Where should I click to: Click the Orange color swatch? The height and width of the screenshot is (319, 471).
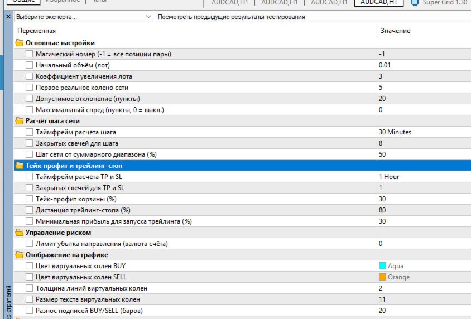tap(382, 277)
